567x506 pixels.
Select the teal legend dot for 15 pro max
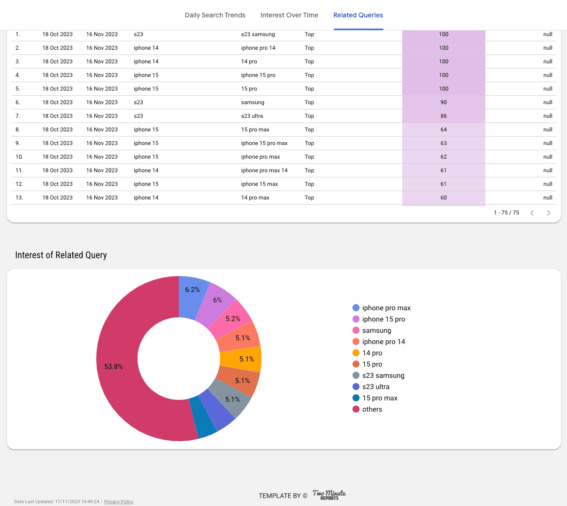tap(355, 398)
